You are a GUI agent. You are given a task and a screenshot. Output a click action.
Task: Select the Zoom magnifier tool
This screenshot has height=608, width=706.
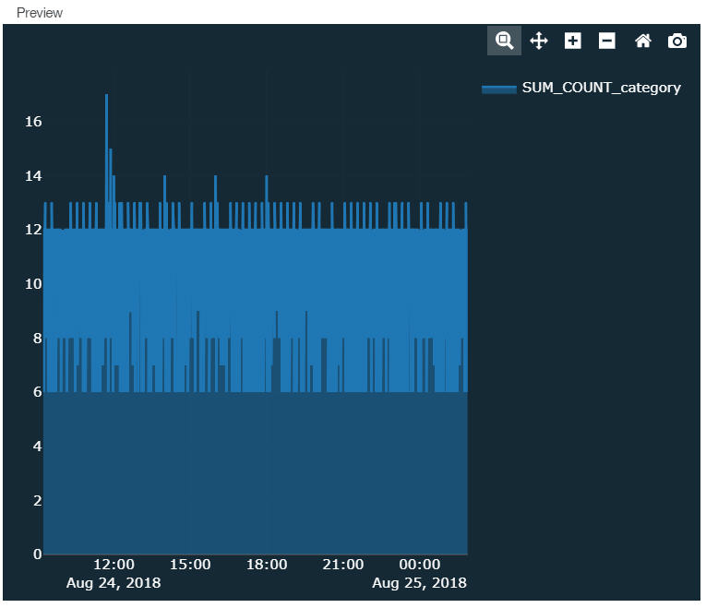click(x=504, y=41)
